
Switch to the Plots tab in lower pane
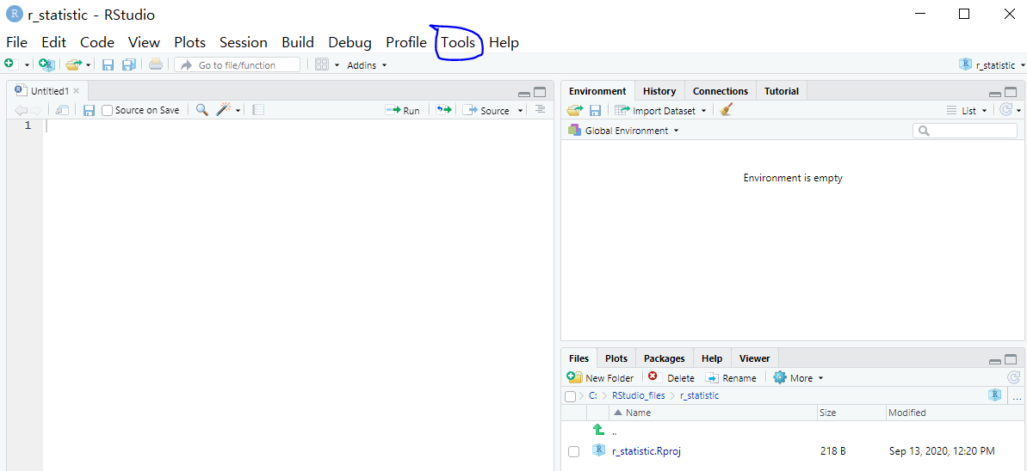(616, 358)
